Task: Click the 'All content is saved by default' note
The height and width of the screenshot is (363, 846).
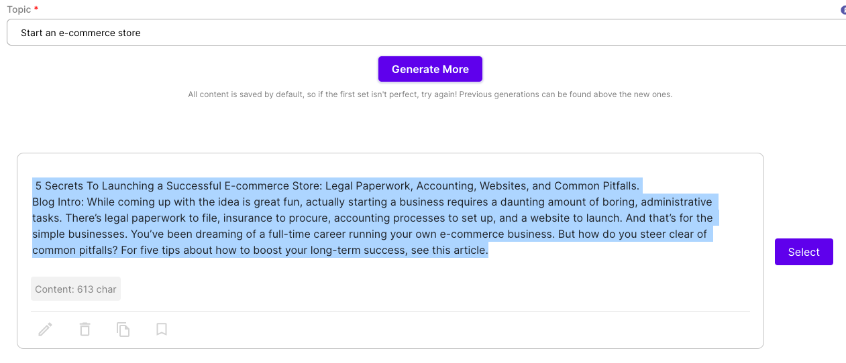Action: [x=430, y=94]
